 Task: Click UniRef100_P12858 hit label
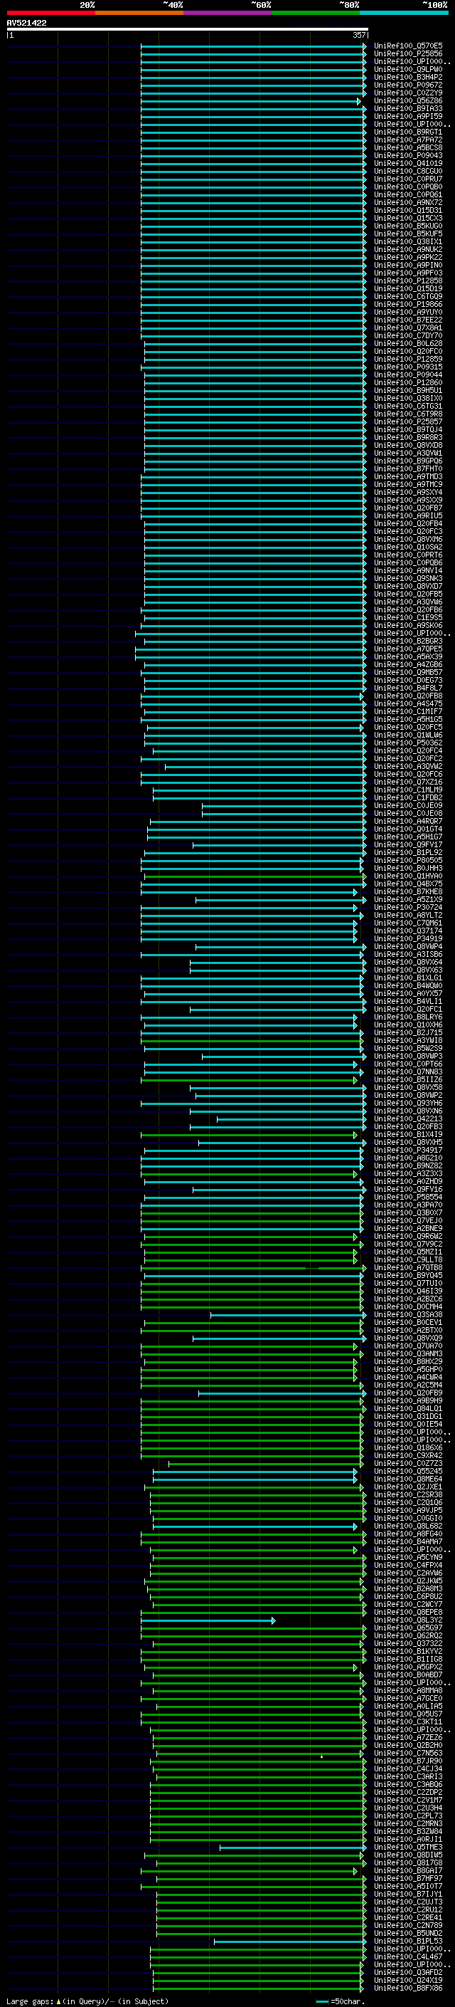pos(408,281)
